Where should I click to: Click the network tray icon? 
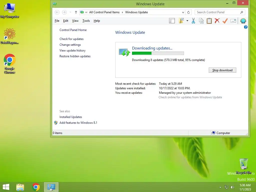(226, 187)
